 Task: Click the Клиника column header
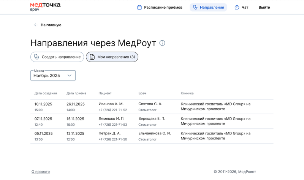tap(187, 93)
